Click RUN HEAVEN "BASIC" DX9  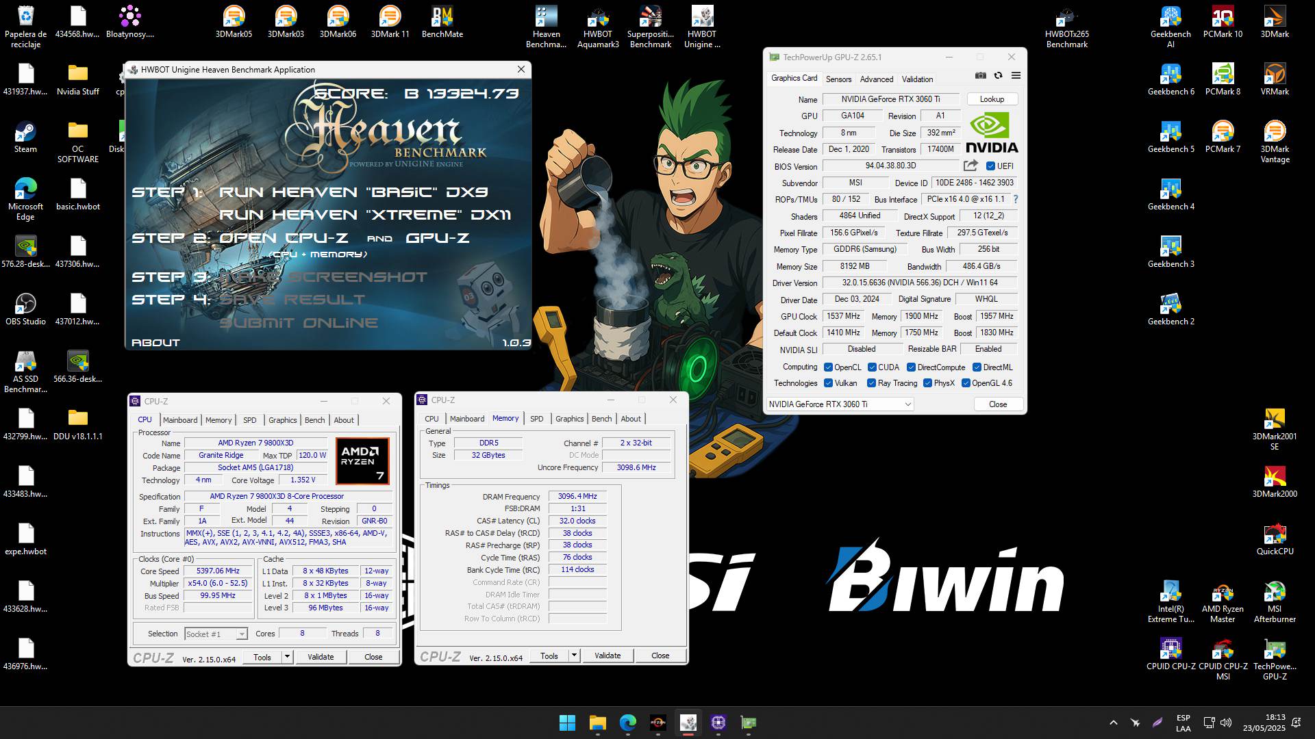tap(353, 192)
